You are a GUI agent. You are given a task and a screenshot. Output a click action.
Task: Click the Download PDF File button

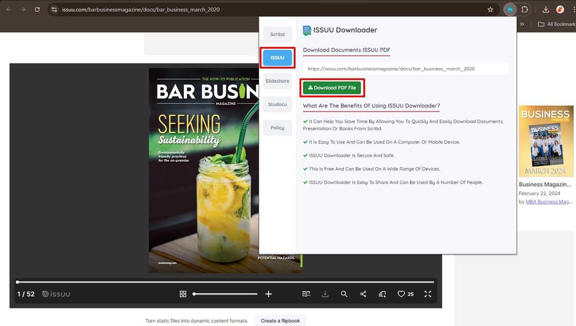coord(332,88)
